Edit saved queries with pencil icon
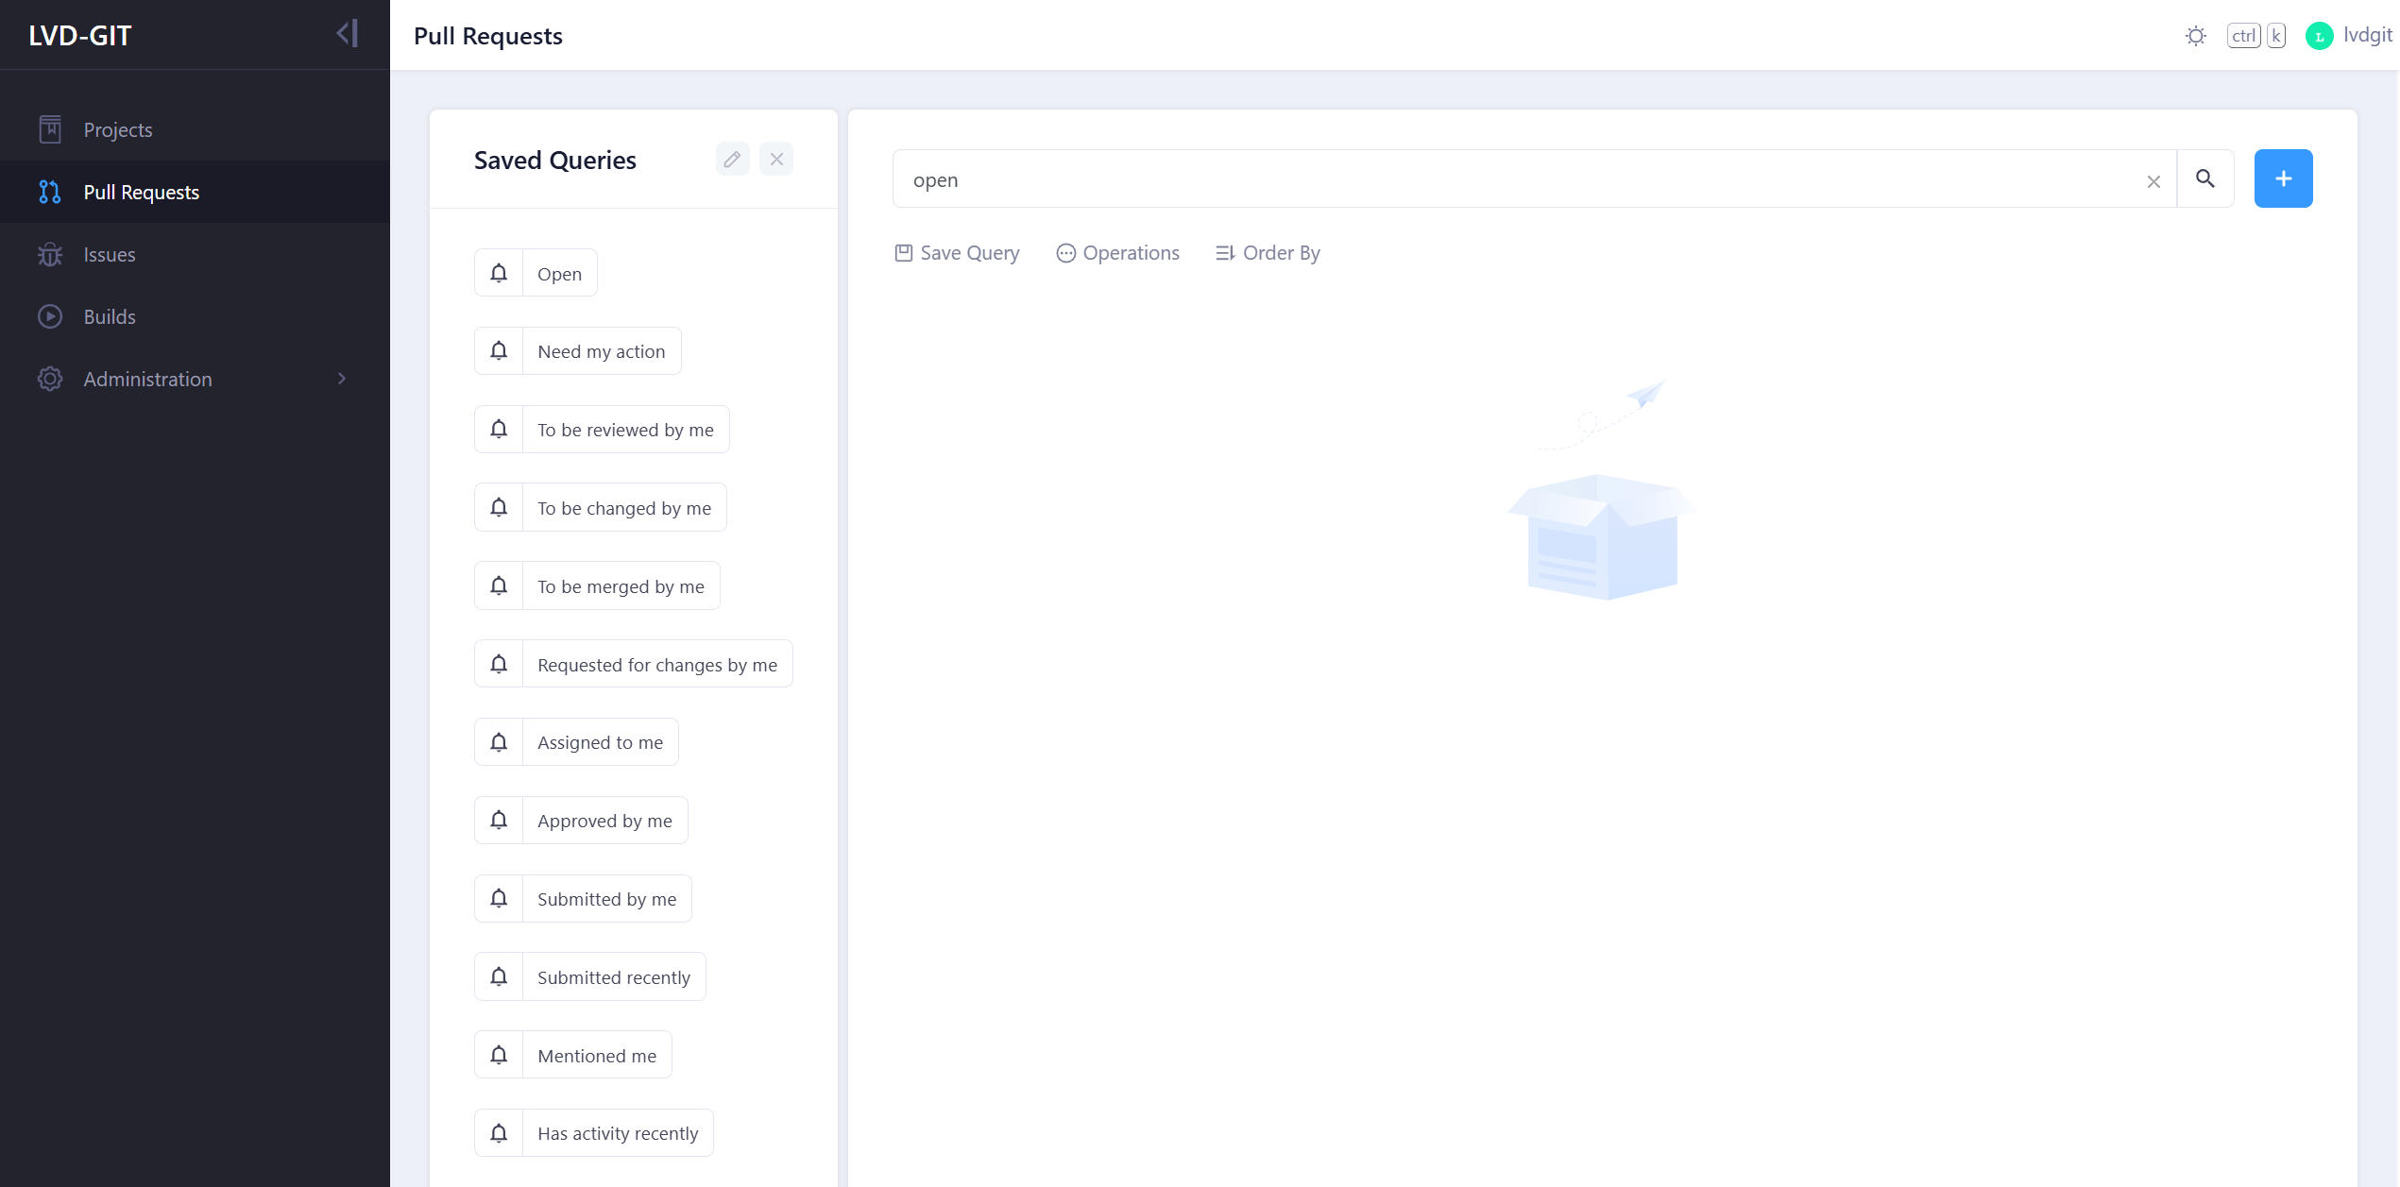 point(732,160)
